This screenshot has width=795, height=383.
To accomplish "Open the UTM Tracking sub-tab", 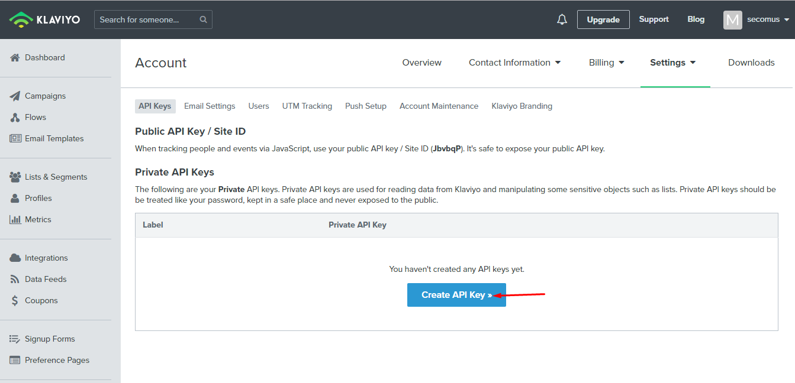I will click(x=307, y=106).
